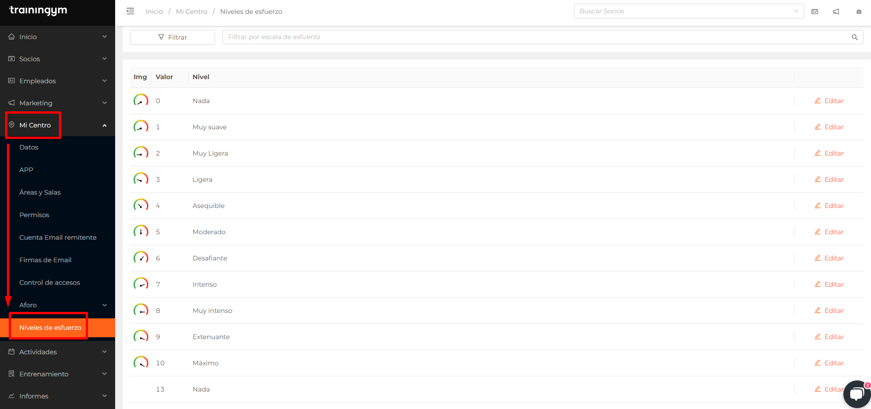Viewport: 871px width, 409px height.
Task: Click the magnifier icon in effort filter
Action: coord(855,37)
